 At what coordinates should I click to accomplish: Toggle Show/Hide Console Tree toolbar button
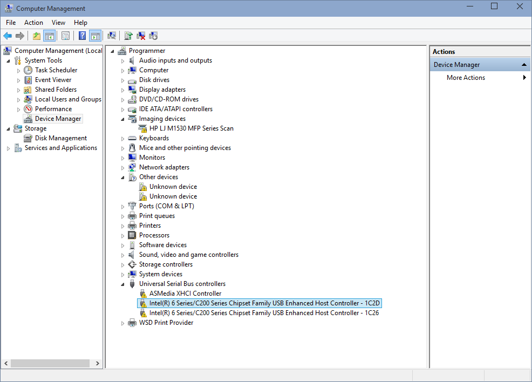(50, 36)
